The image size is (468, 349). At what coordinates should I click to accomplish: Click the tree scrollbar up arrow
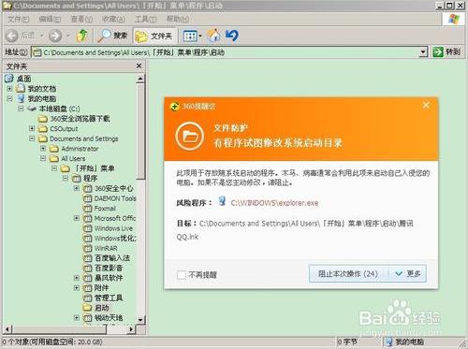pos(140,79)
